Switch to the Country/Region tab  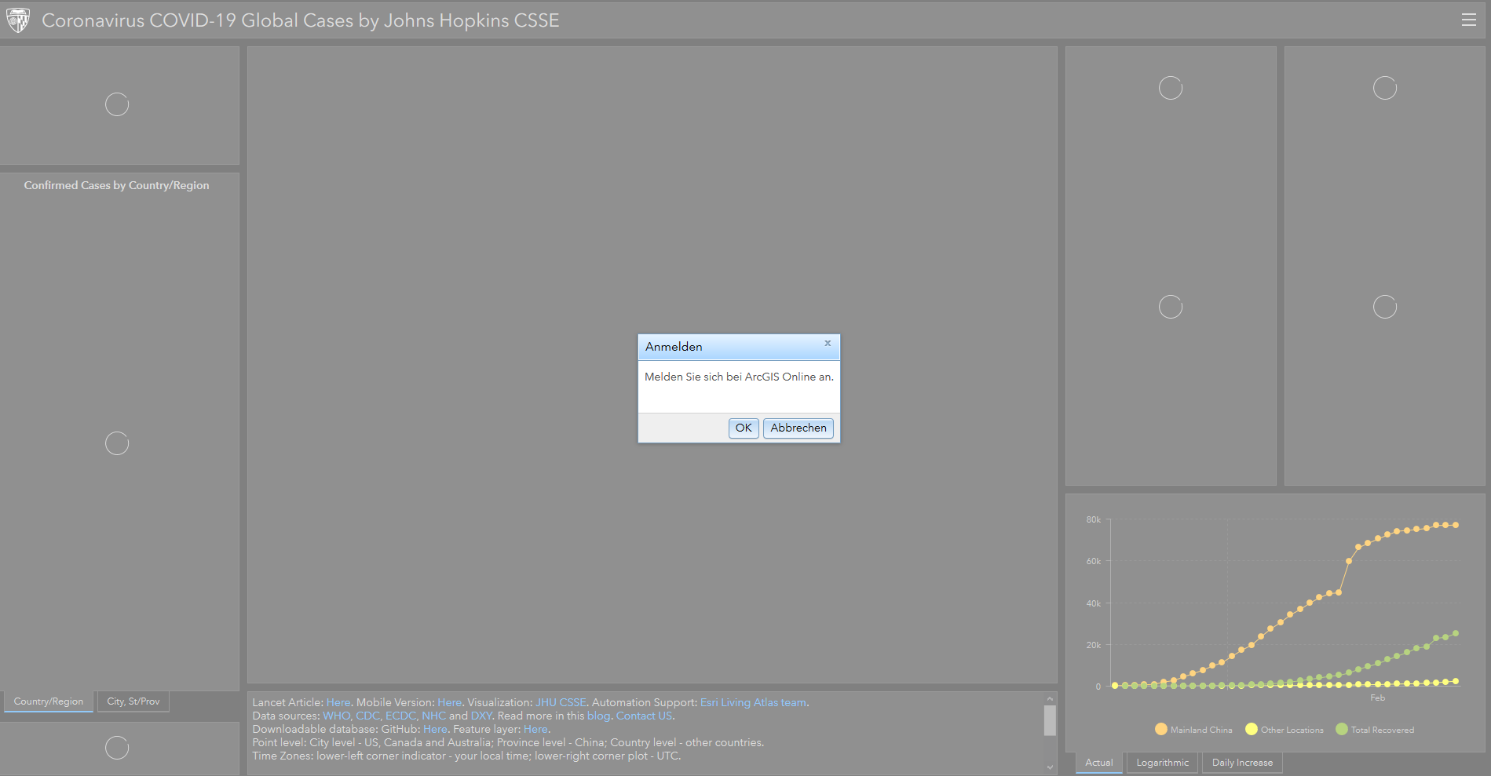(x=49, y=701)
